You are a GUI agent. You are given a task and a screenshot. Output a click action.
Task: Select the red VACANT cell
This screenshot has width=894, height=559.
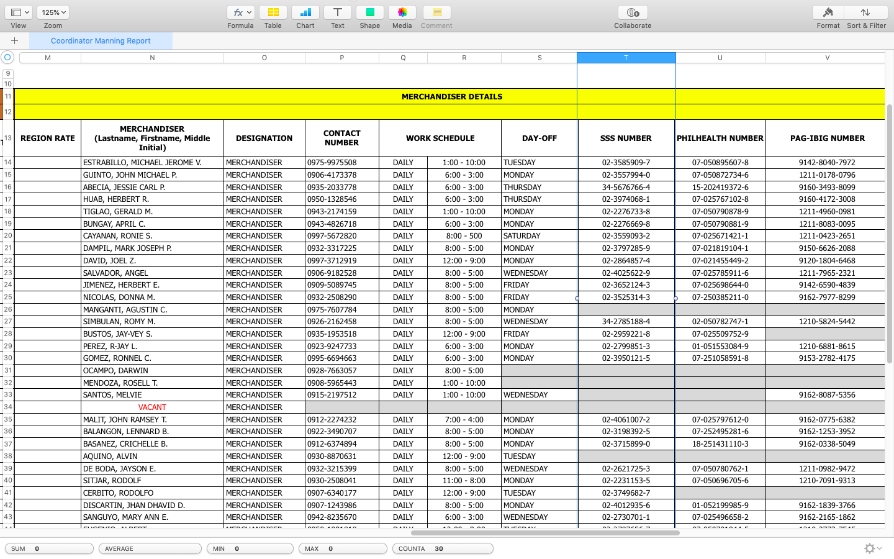tap(152, 407)
